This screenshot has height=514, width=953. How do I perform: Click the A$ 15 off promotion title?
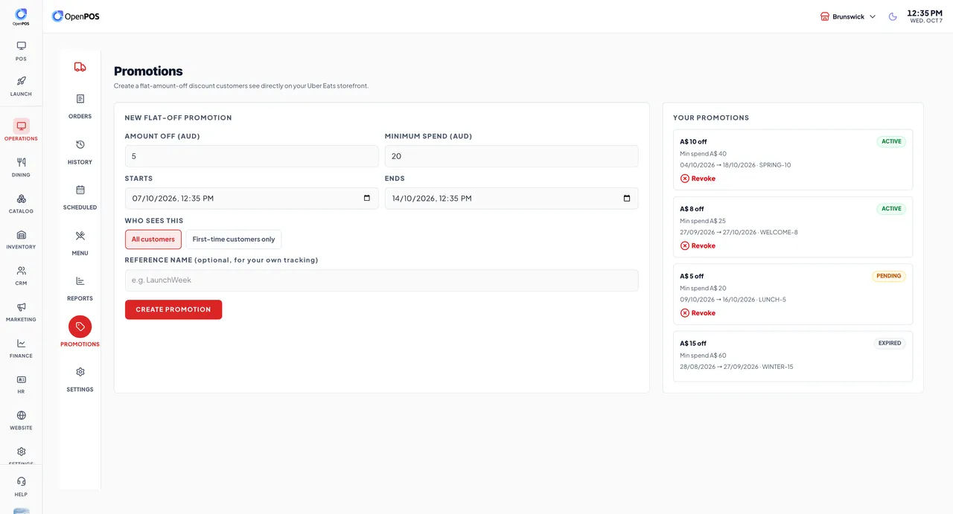coord(693,344)
